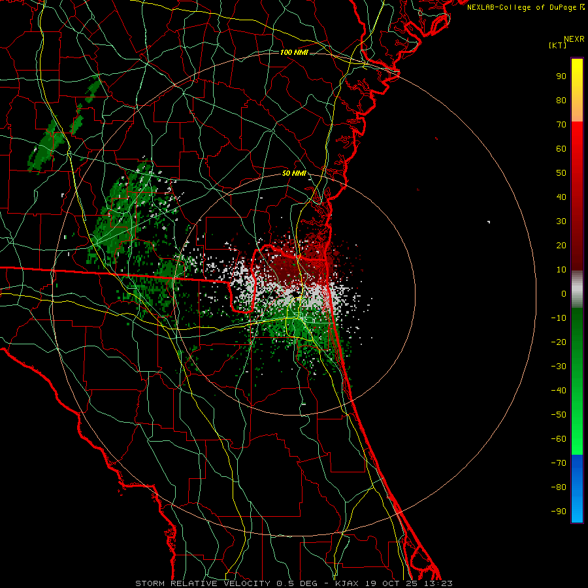Click the -30 value on the velocity scale

[559, 367]
